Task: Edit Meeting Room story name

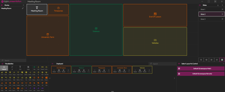Action: [x=23, y=8]
